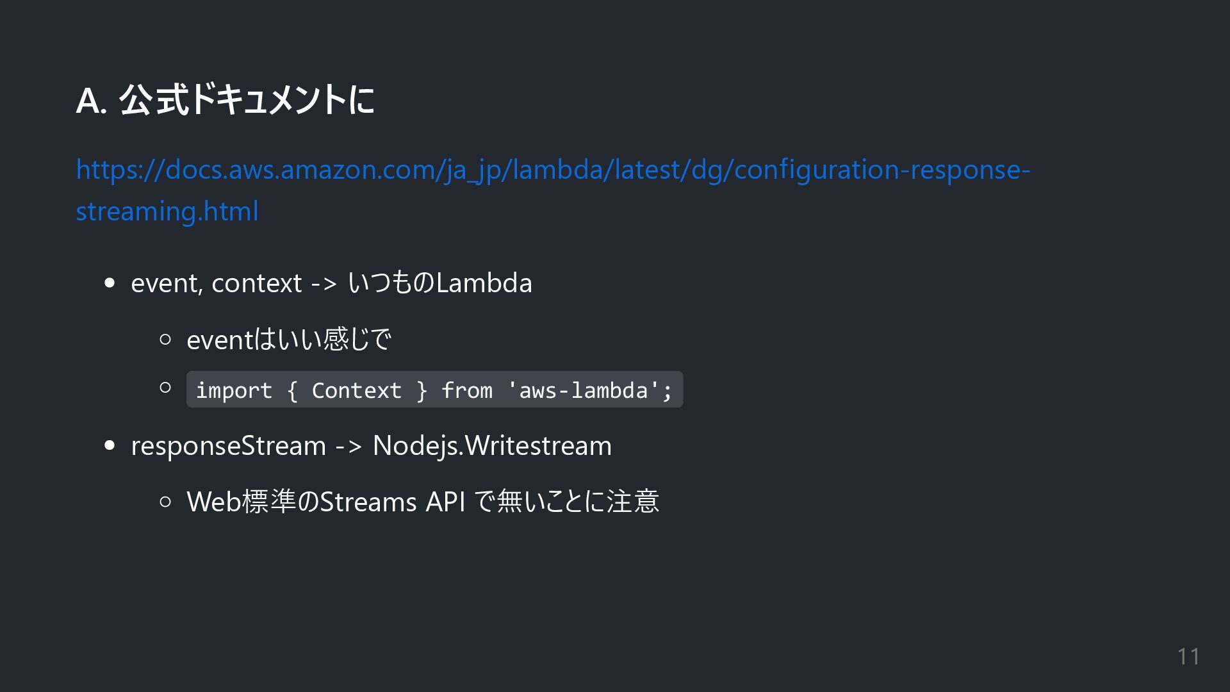
Task: Click the 'event, context' bullet text
Action: coord(216,283)
